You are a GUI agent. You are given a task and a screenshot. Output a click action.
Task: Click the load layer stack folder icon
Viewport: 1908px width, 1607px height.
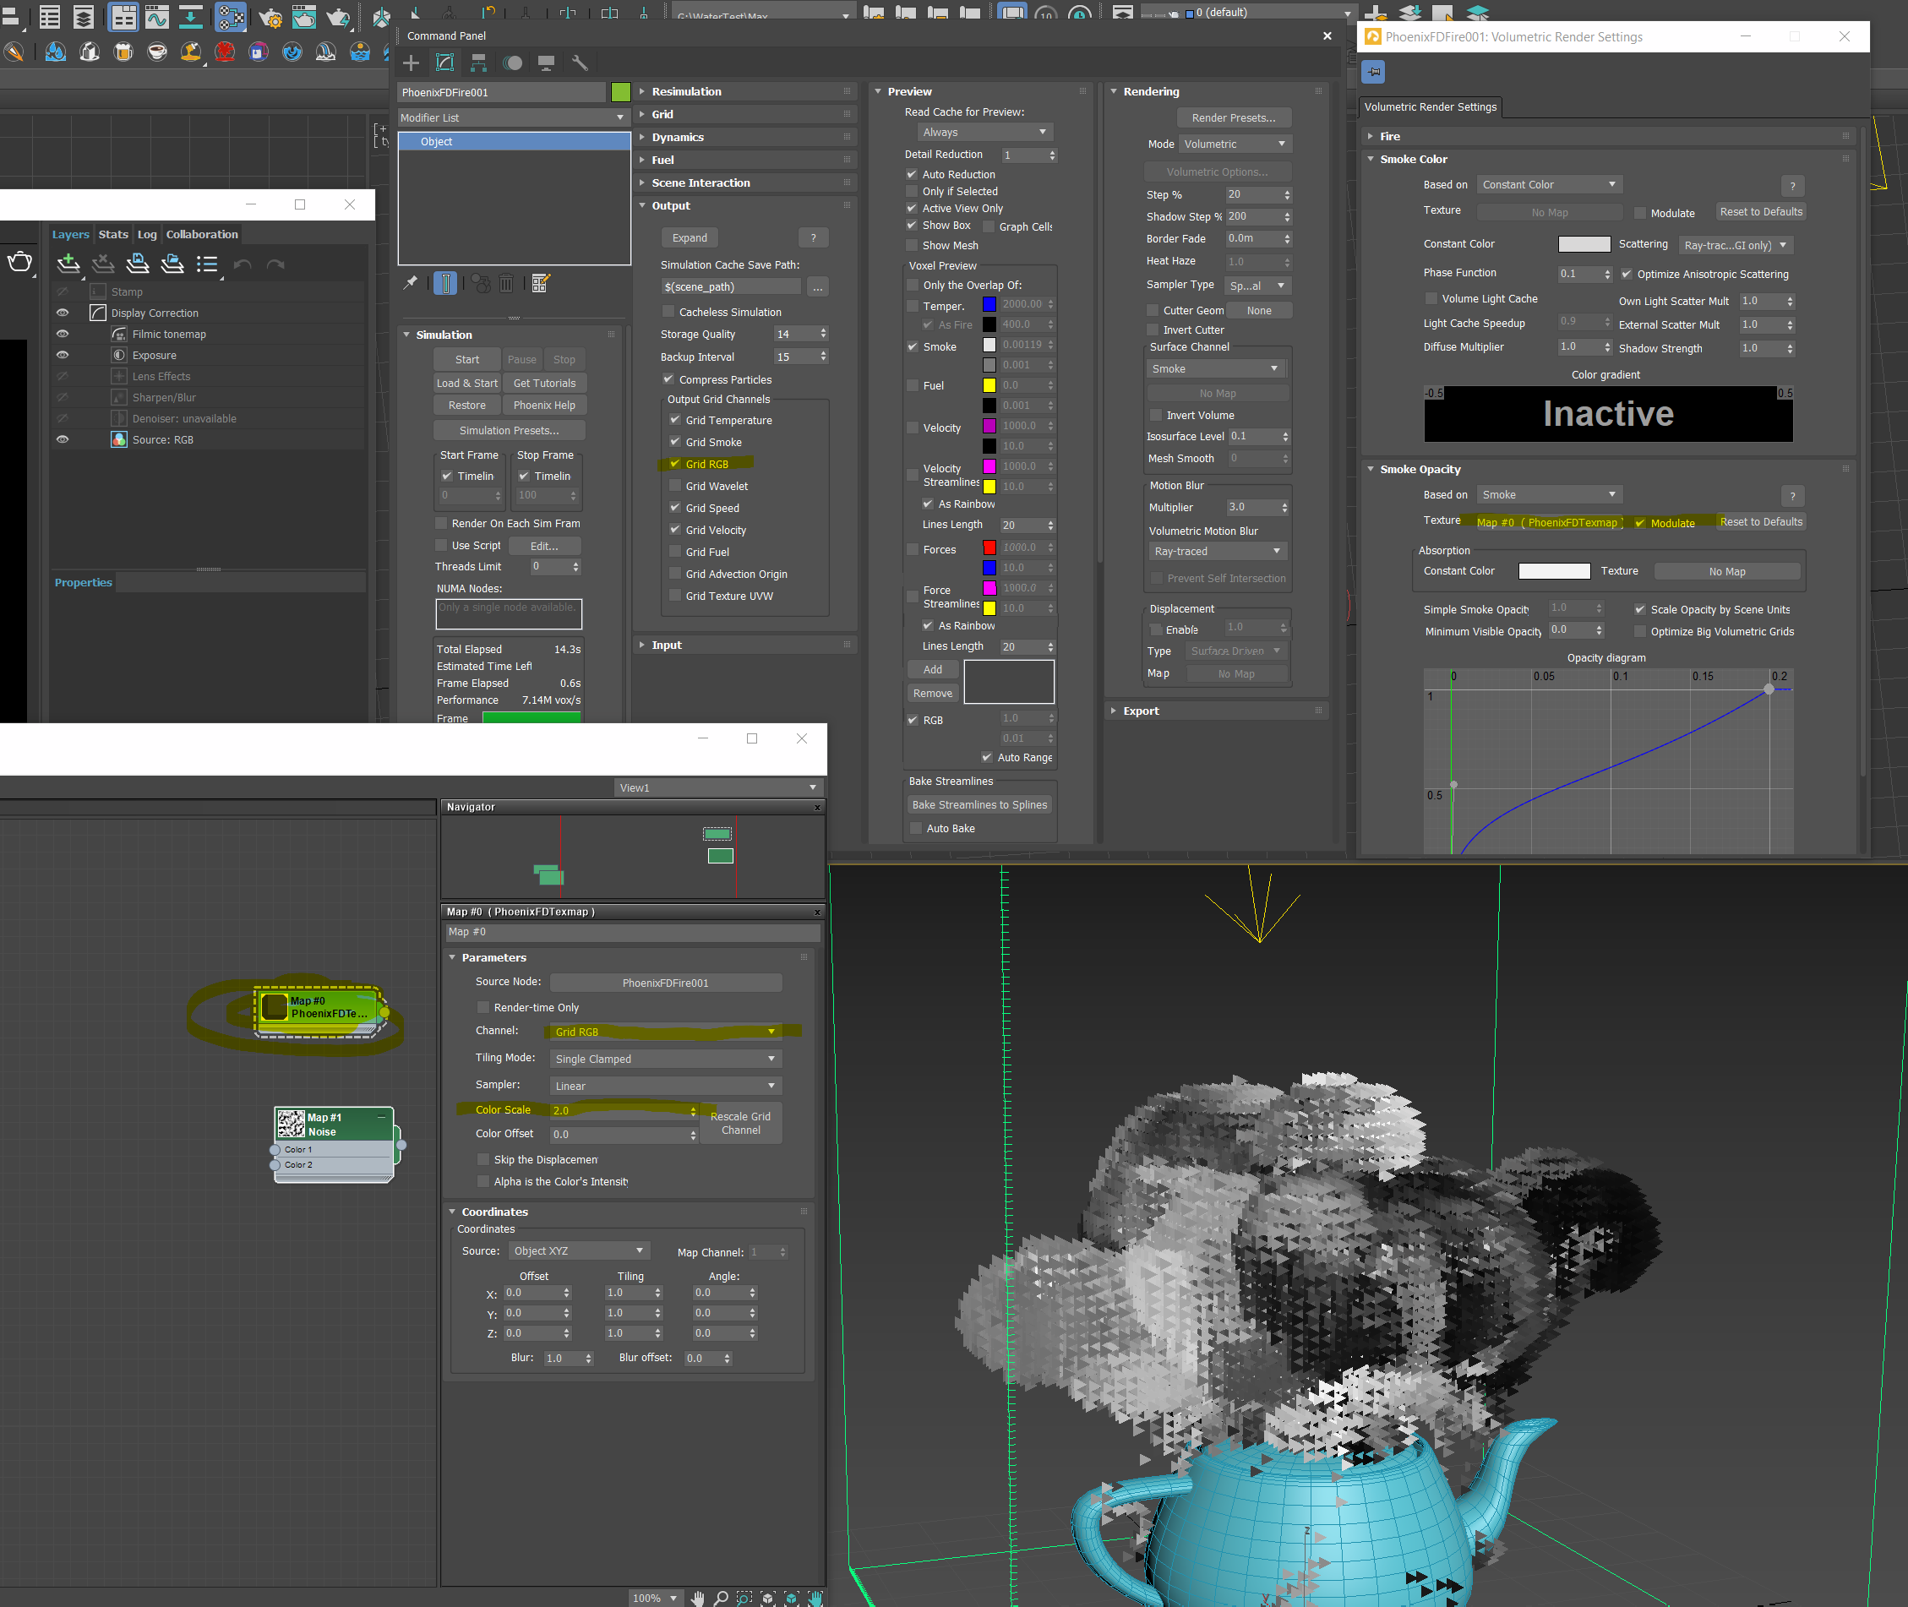172,264
